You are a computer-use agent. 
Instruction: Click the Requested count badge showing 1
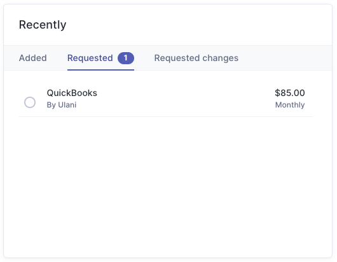click(126, 58)
